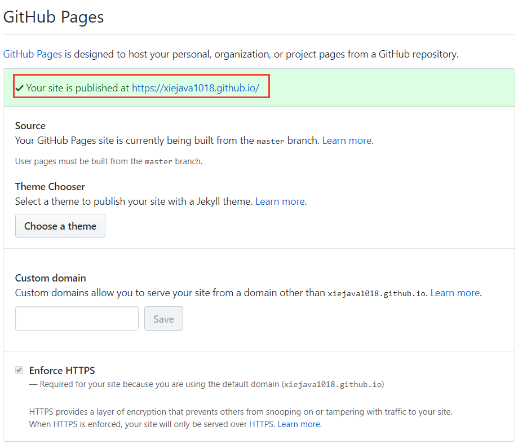Focus the Custom domain text field

(77, 319)
